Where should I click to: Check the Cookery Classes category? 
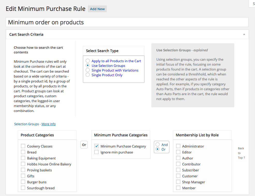(23, 146)
